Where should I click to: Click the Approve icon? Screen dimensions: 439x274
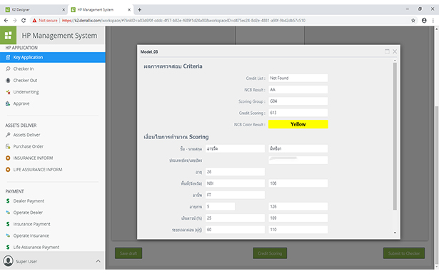click(8, 103)
